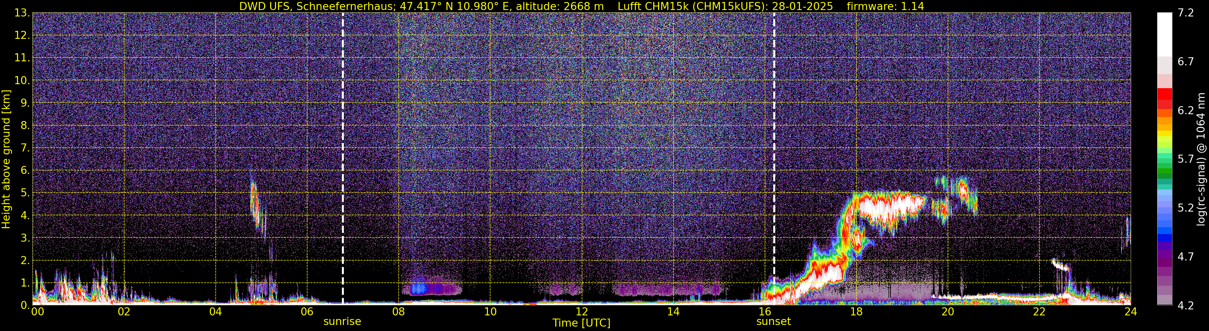1209x331 pixels.
Task: Click the '12.' height axis tick label
Action: (x=22, y=36)
